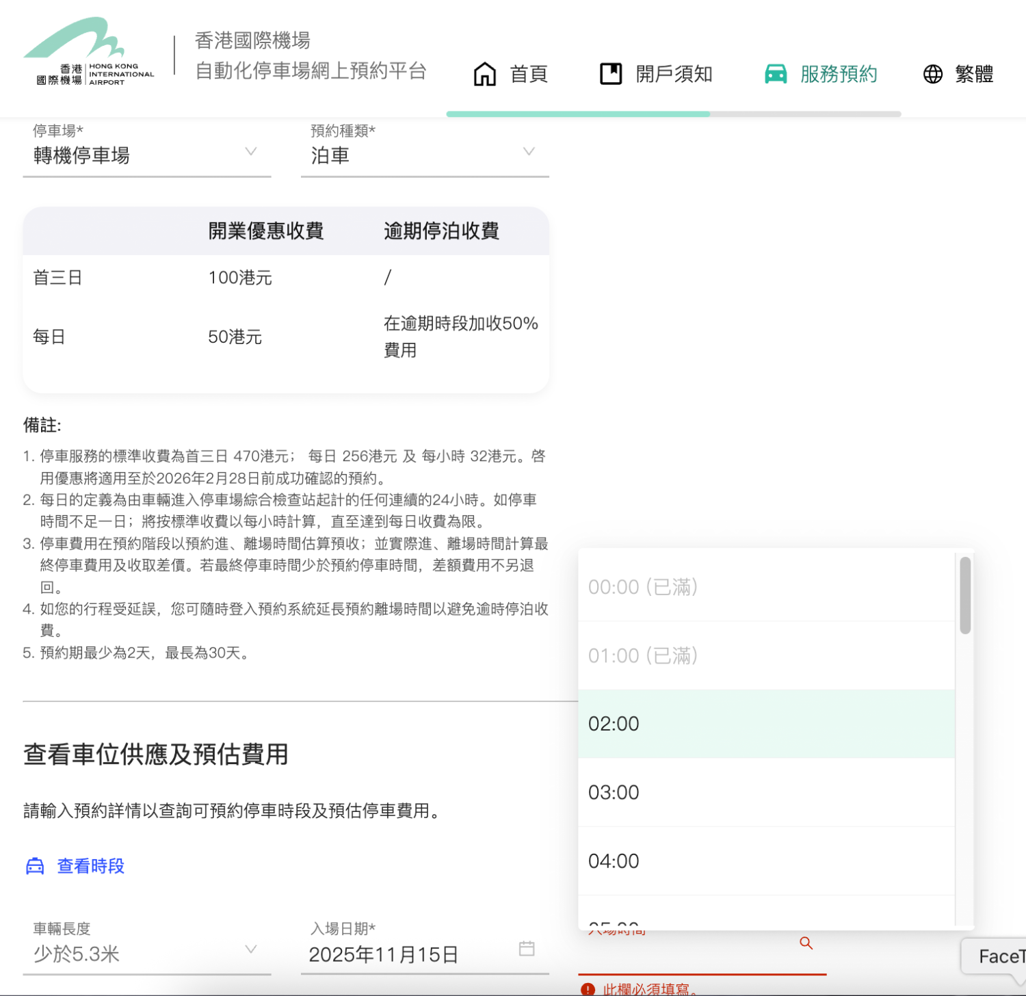Click the time list scrollbar thumb
The height and width of the screenshot is (996, 1026).
[x=965, y=595]
